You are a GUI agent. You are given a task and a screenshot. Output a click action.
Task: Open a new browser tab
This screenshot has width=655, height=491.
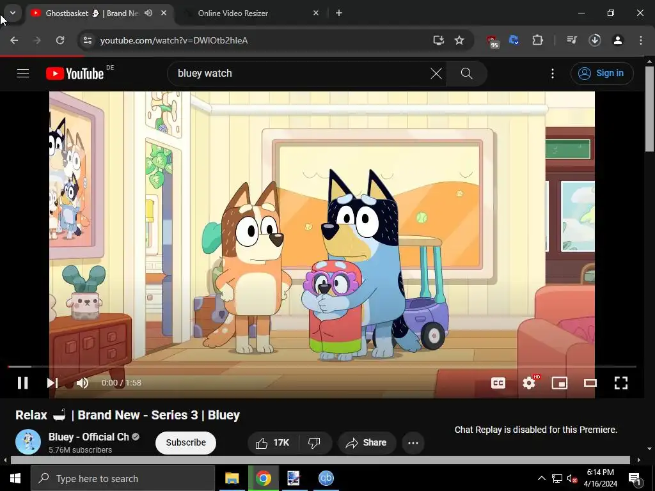point(339,13)
